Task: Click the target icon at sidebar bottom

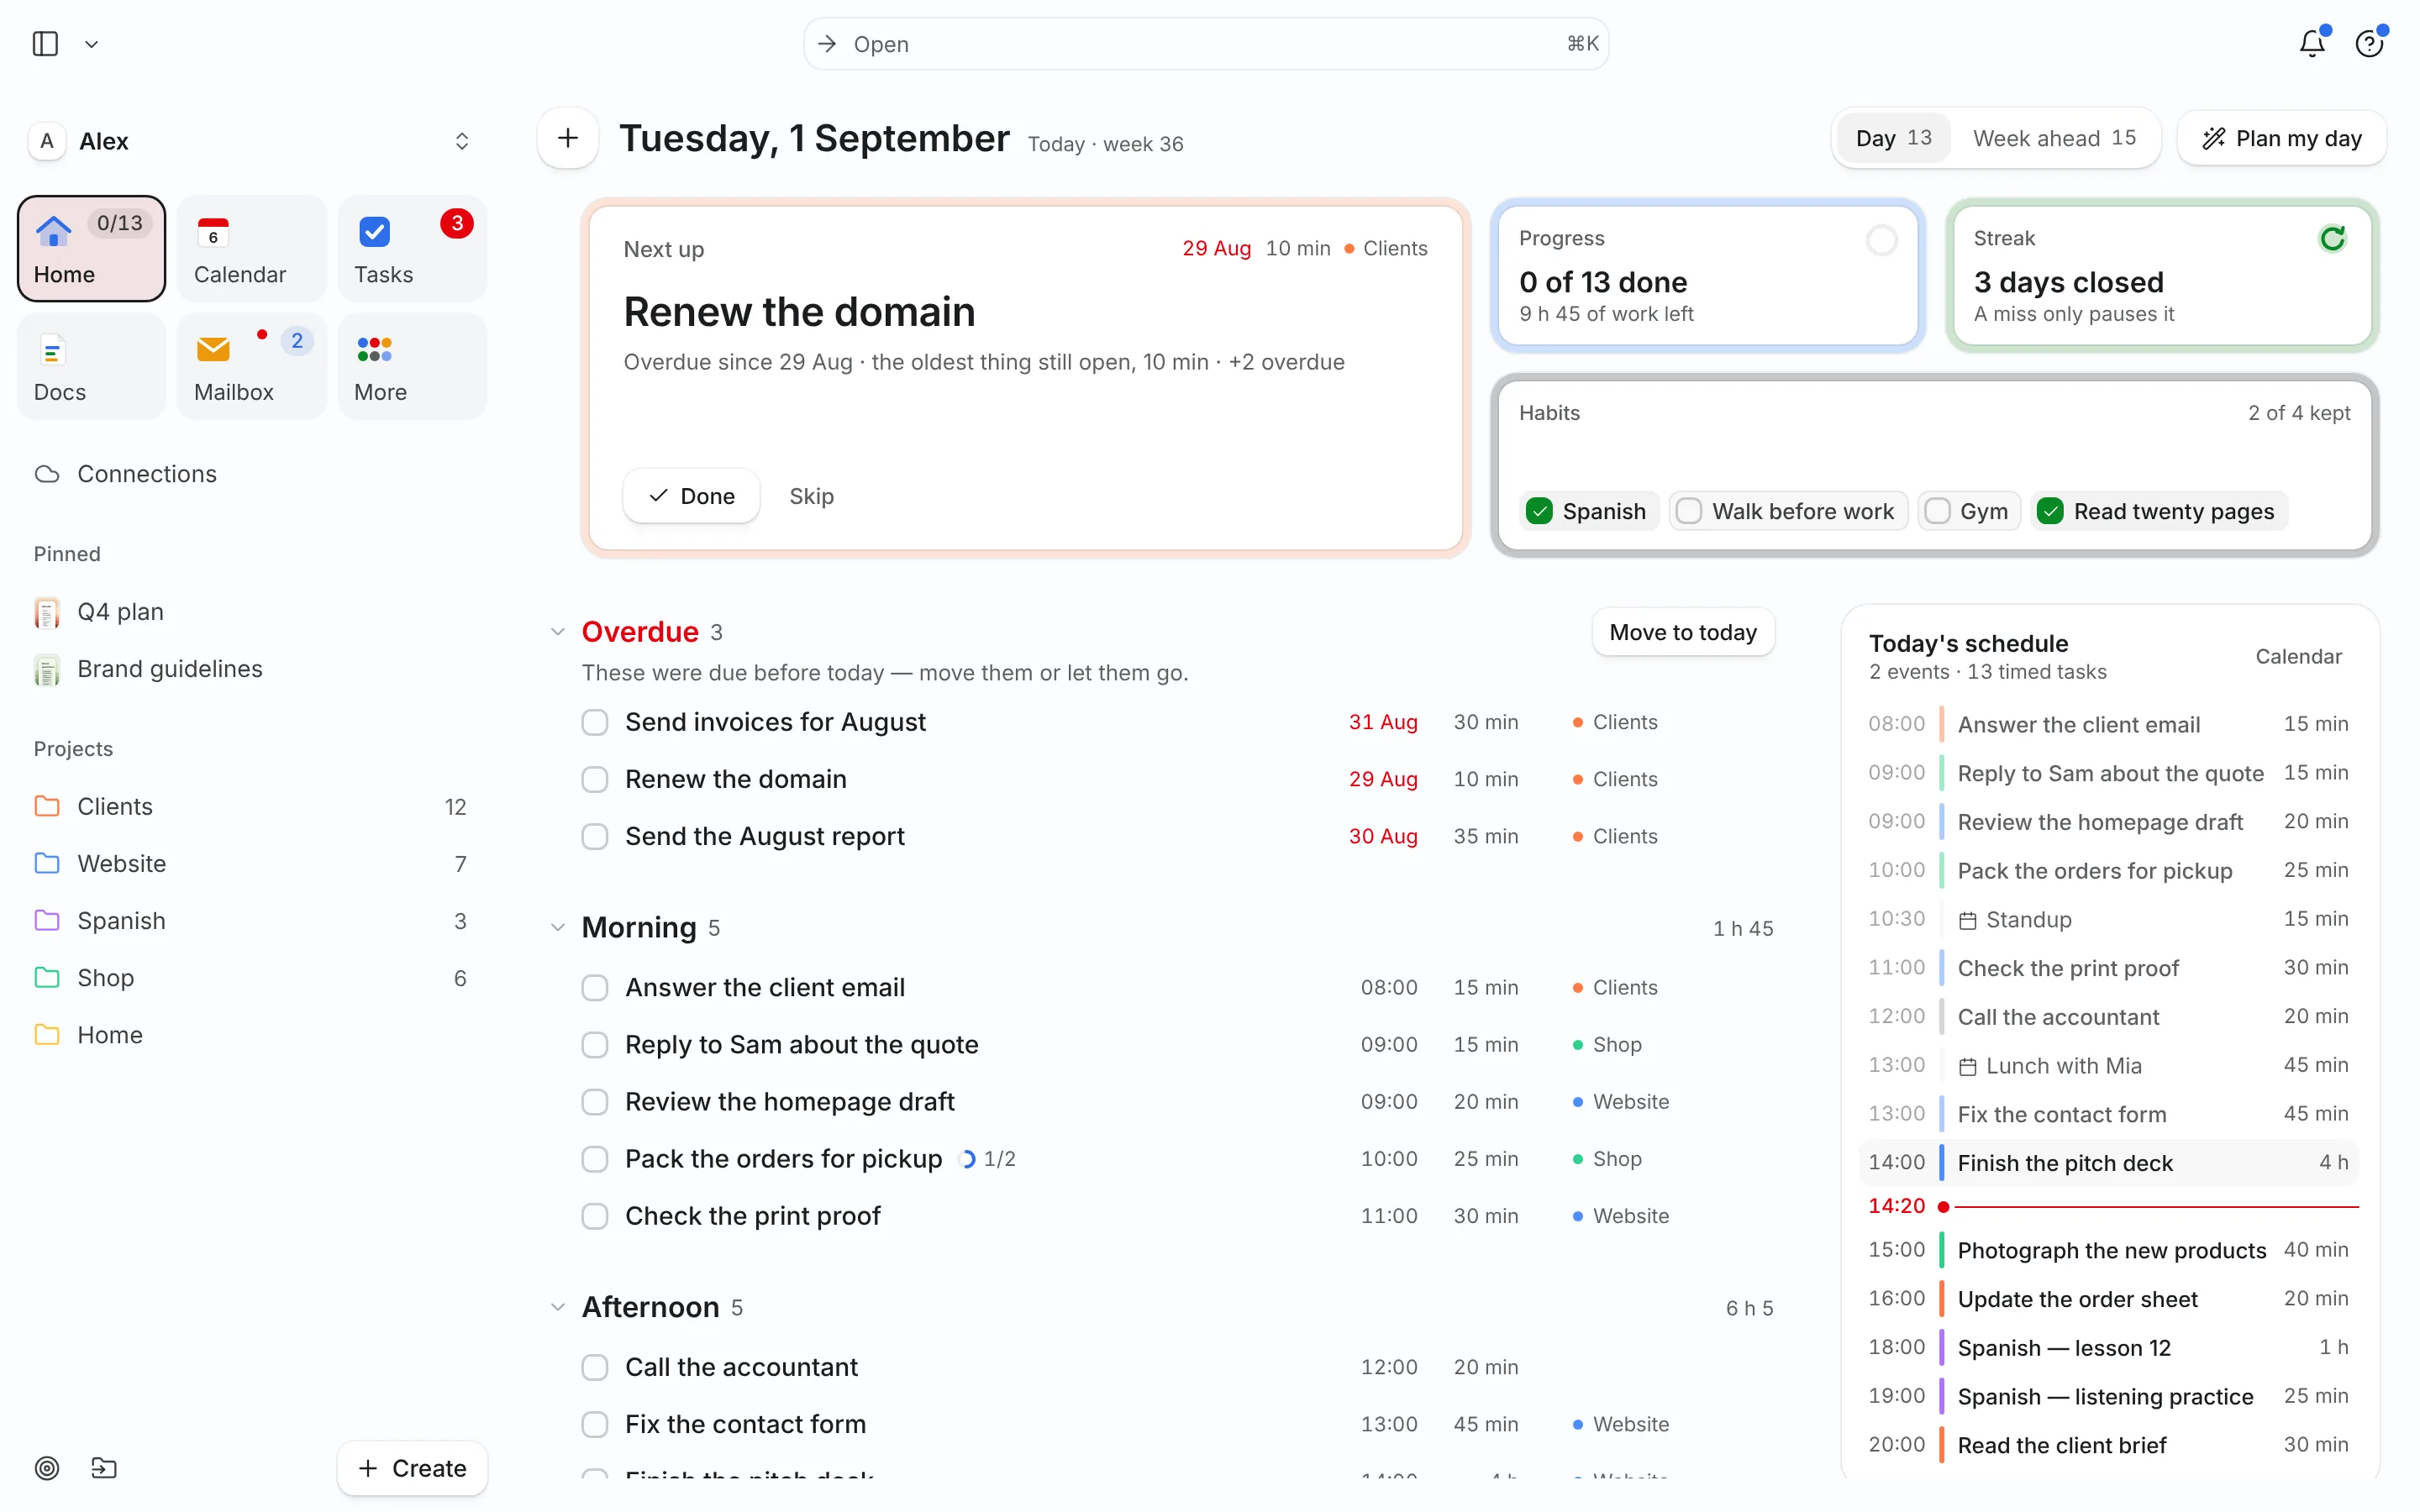Action: [47, 1468]
